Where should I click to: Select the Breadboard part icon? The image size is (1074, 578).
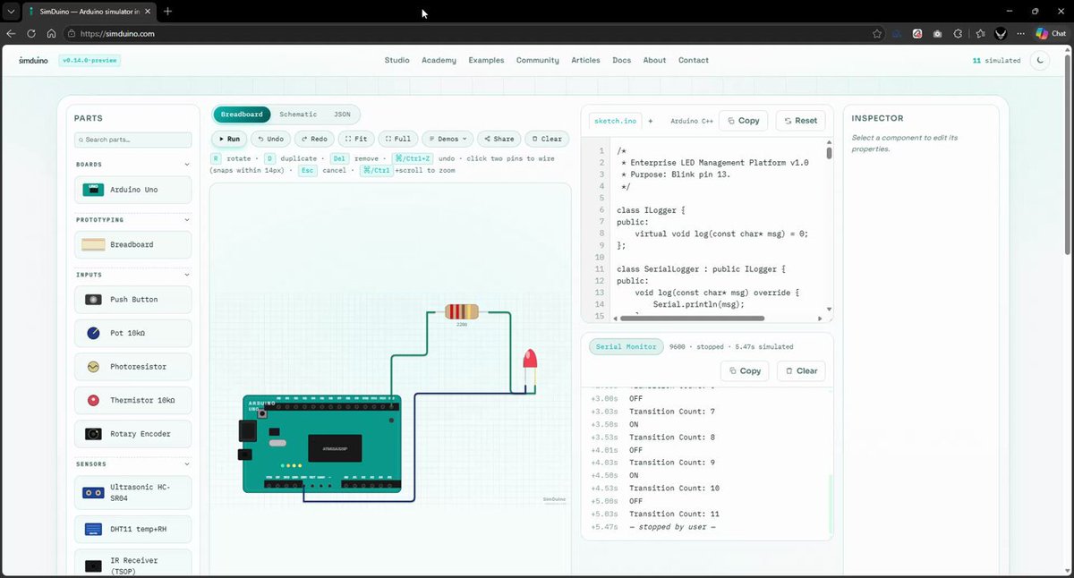(x=93, y=245)
